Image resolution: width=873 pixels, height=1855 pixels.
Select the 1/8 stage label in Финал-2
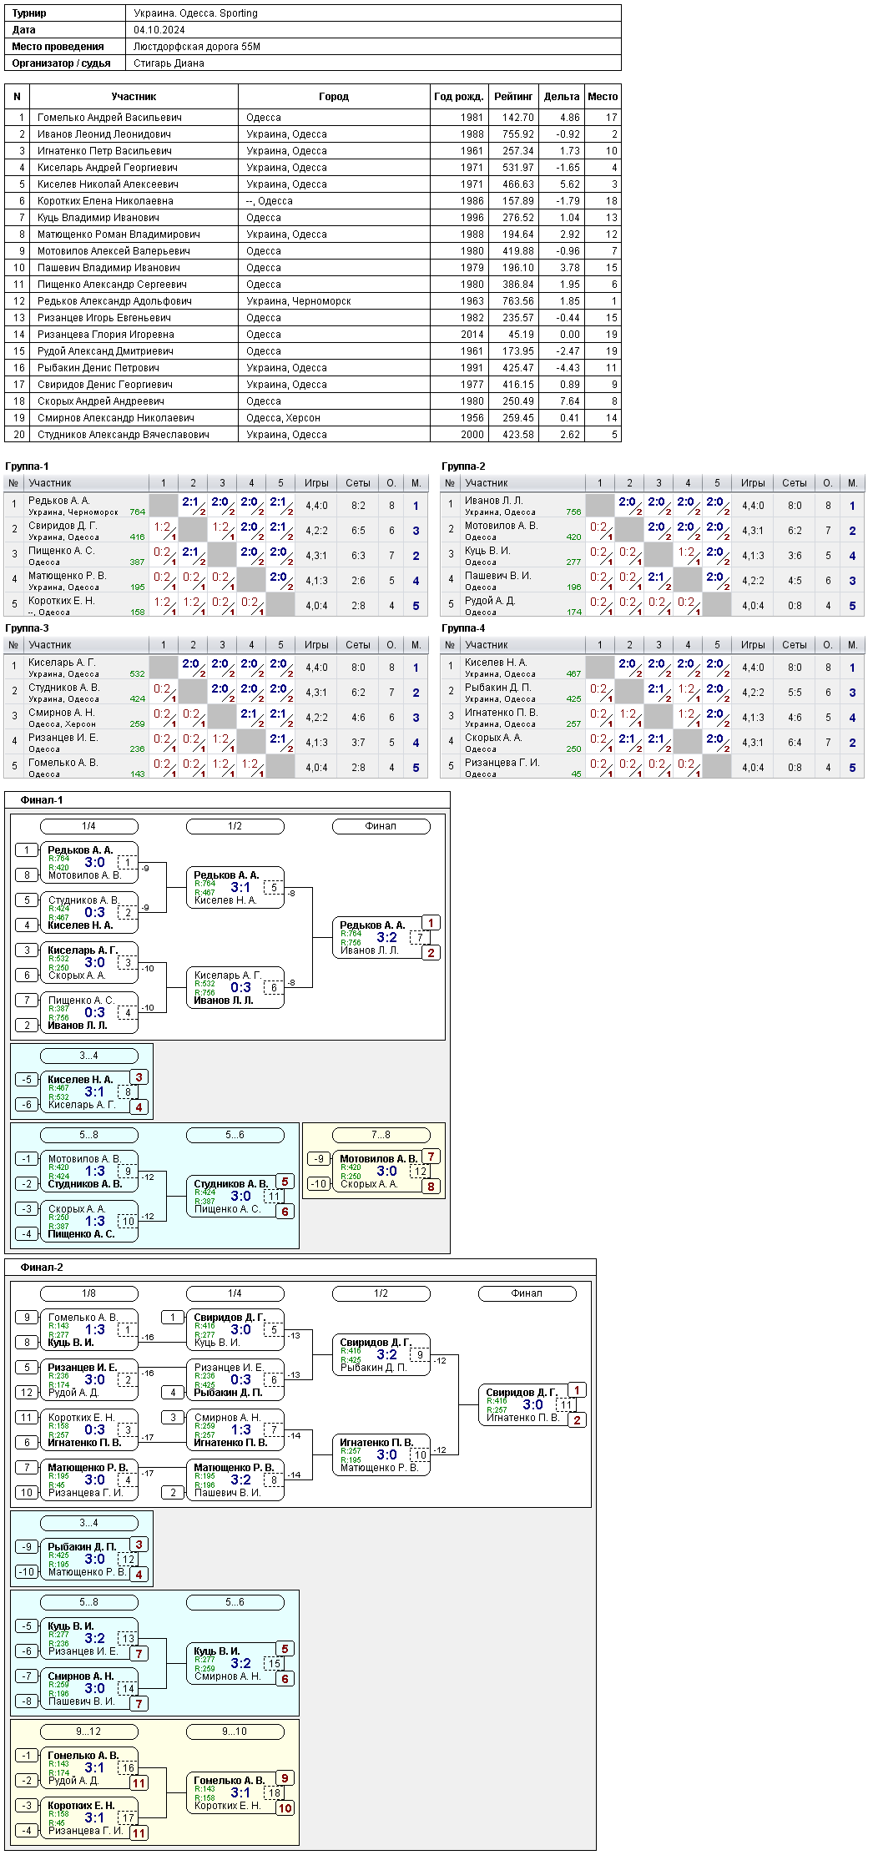(x=88, y=1293)
